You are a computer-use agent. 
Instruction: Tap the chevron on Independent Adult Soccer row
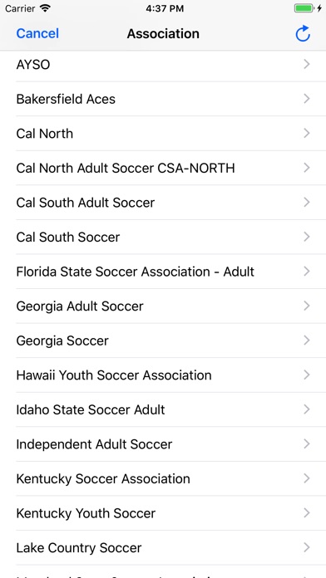(x=306, y=443)
